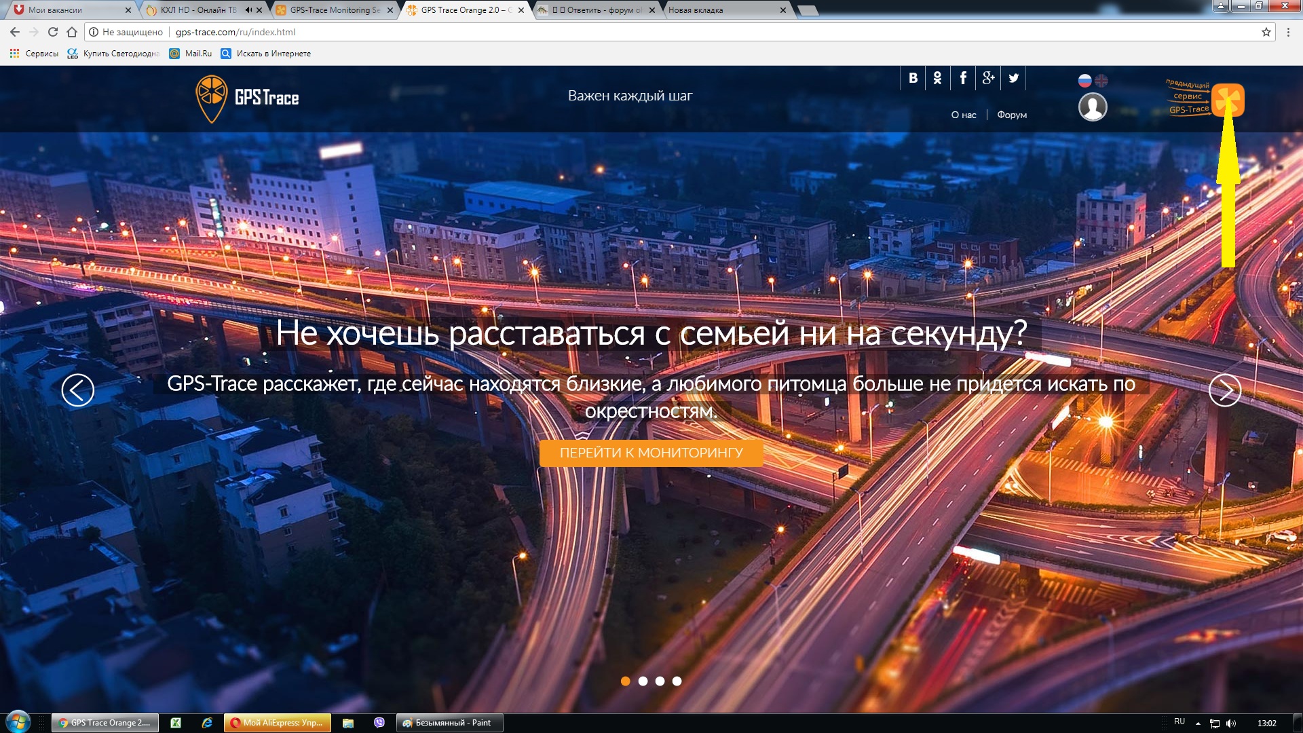This screenshot has height=733, width=1303.
Task: Select the second carousel slide dot
Action: click(643, 681)
